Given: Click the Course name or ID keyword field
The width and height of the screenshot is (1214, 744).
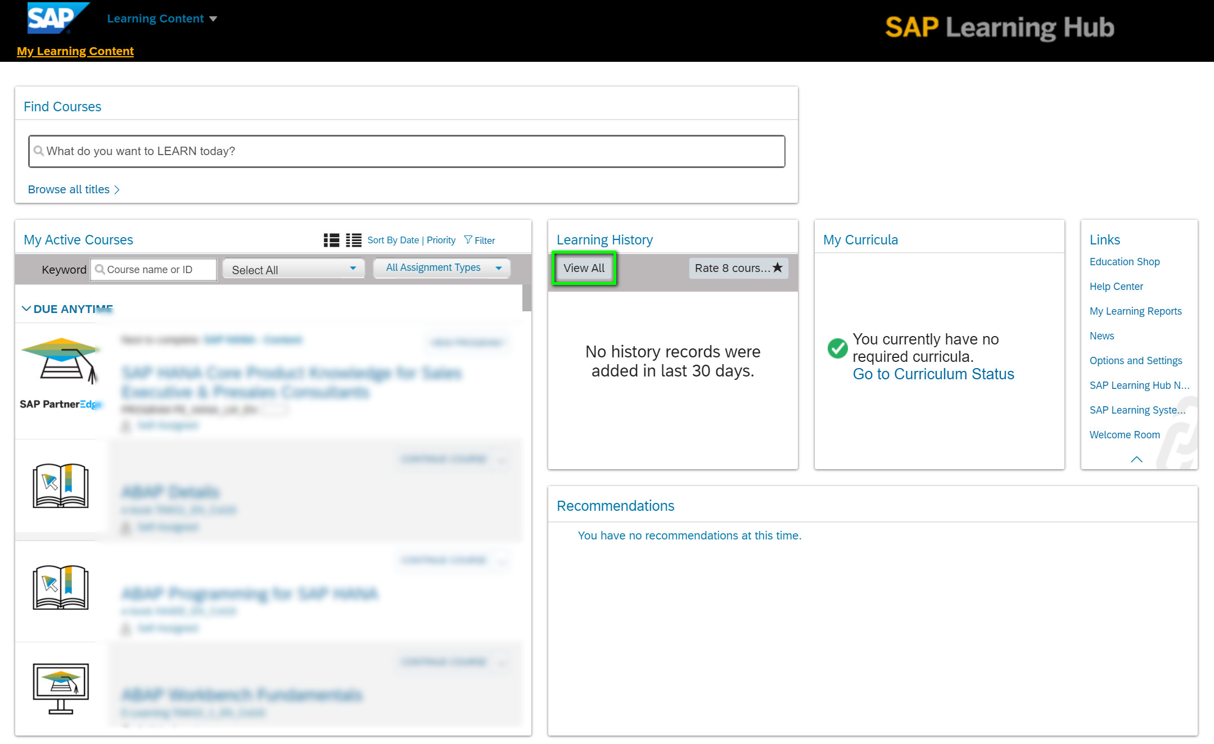Looking at the screenshot, I should 154,269.
